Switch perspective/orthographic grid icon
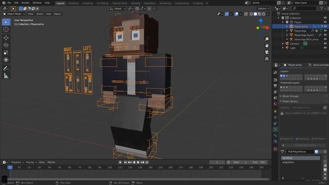This screenshot has height=185, width=329. coord(267,59)
